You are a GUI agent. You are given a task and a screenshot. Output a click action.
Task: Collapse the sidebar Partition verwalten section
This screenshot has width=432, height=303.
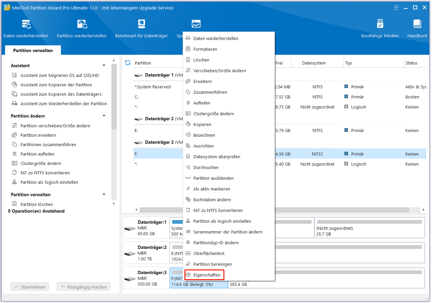[x=104, y=194]
